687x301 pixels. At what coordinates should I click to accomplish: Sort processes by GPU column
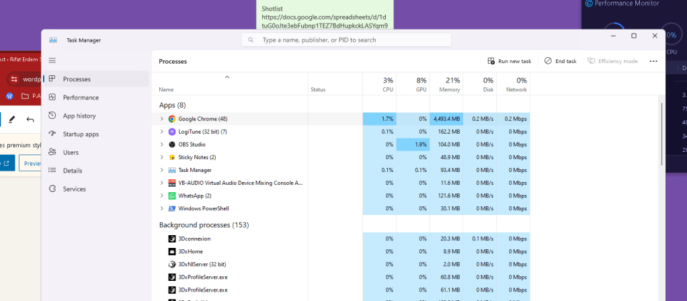coord(413,84)
